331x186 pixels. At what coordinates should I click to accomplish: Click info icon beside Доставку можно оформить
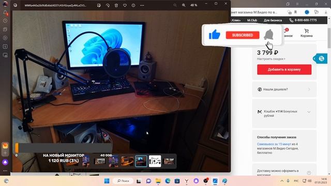point(309,173)
